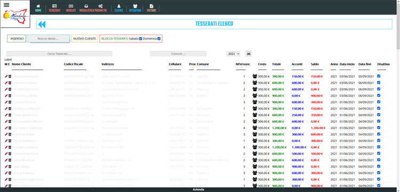Viewport: 400px width, 192px height.
Task: Edit Dalia Biagio with pencil icon
Action: point(6,166)
